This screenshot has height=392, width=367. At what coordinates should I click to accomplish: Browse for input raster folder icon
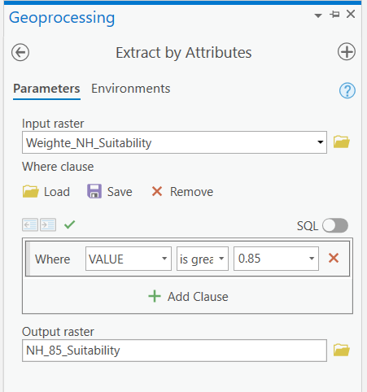tap(342, 142)
